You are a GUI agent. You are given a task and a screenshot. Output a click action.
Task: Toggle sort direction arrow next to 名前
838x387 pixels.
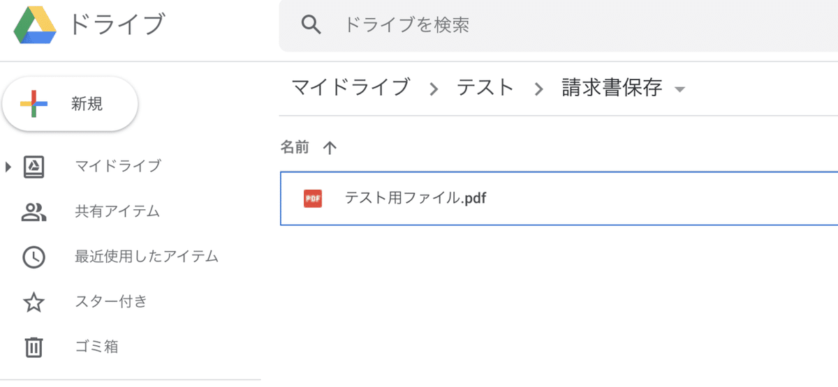click(x=330, y=147)
